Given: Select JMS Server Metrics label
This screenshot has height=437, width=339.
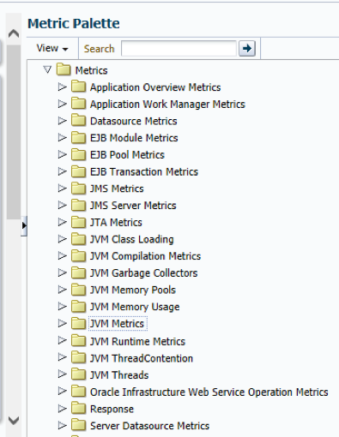Looking at the screenshot, I should (x=133, y=205).
